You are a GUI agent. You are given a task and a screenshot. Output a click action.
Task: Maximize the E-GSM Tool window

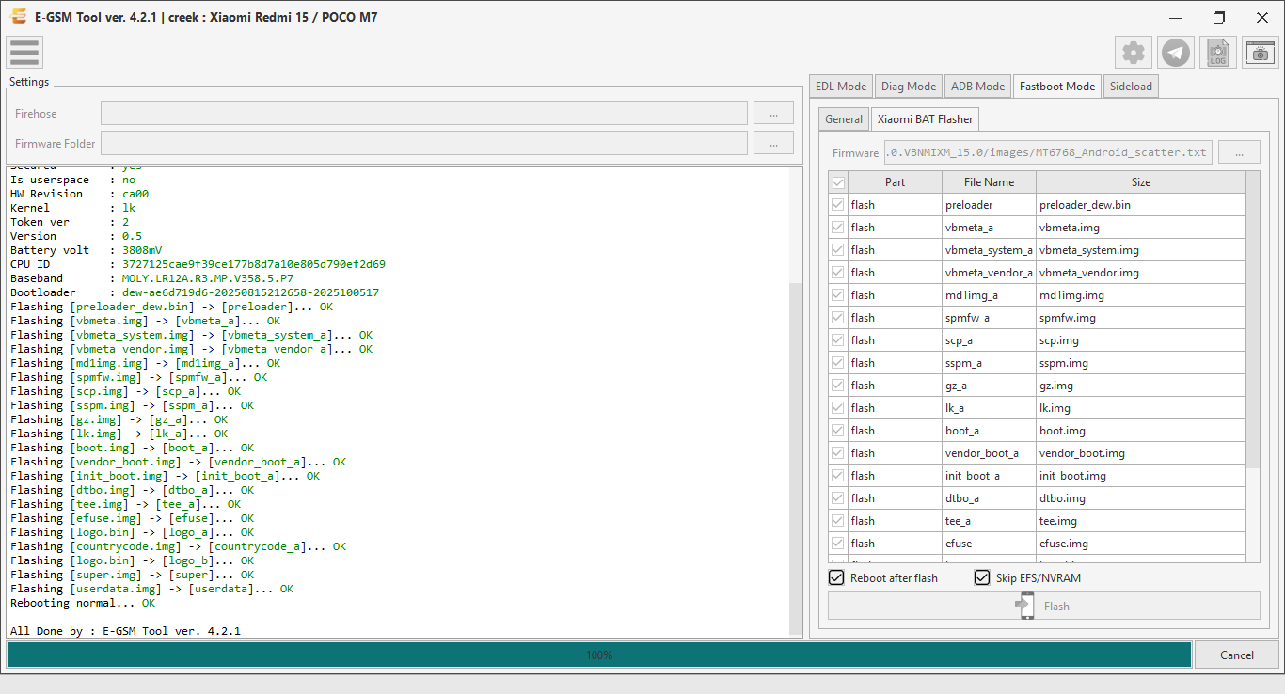click(1219, 17)
